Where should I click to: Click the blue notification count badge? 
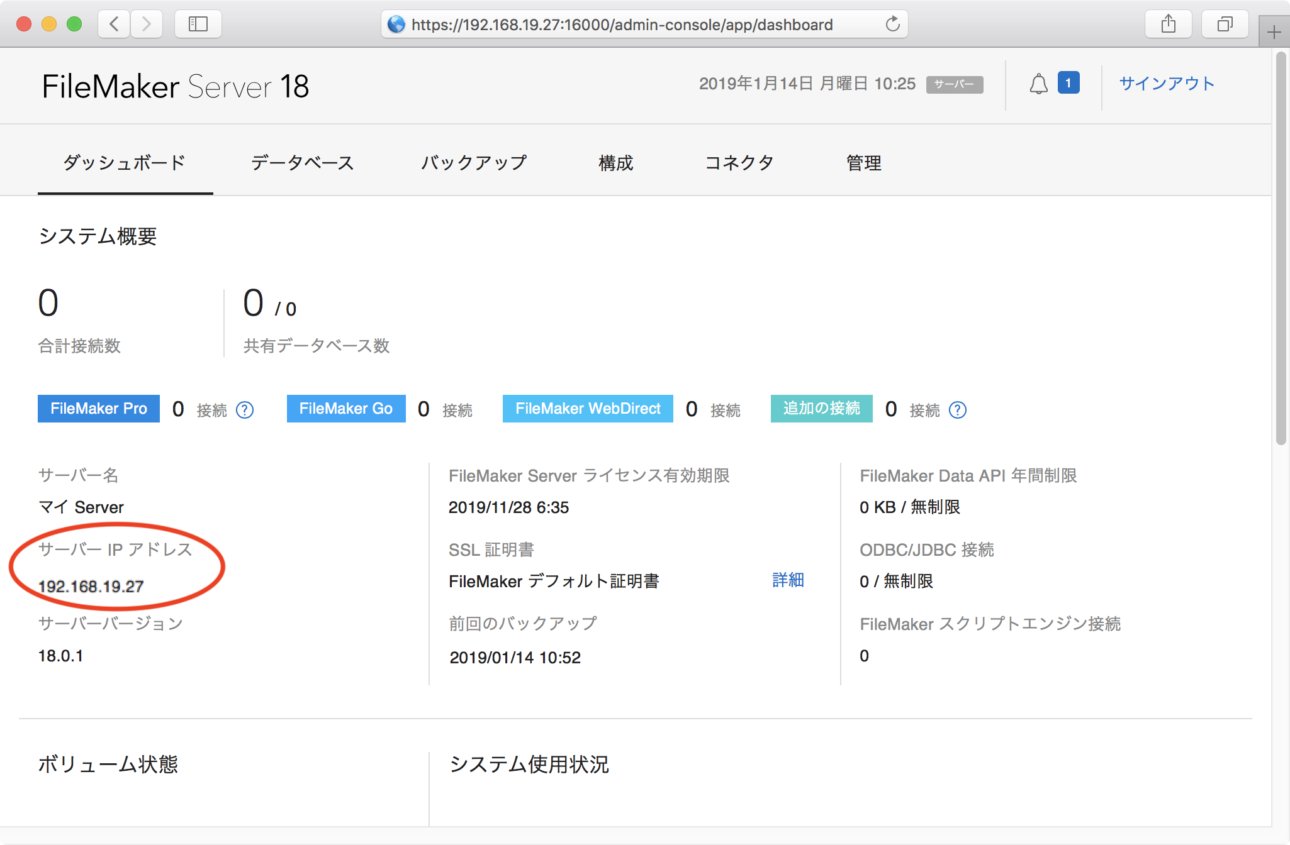[x=1068, y=83]
